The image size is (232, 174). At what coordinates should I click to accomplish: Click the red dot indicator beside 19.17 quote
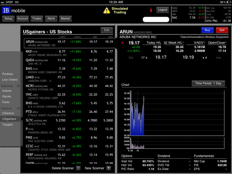coord(123,43)
